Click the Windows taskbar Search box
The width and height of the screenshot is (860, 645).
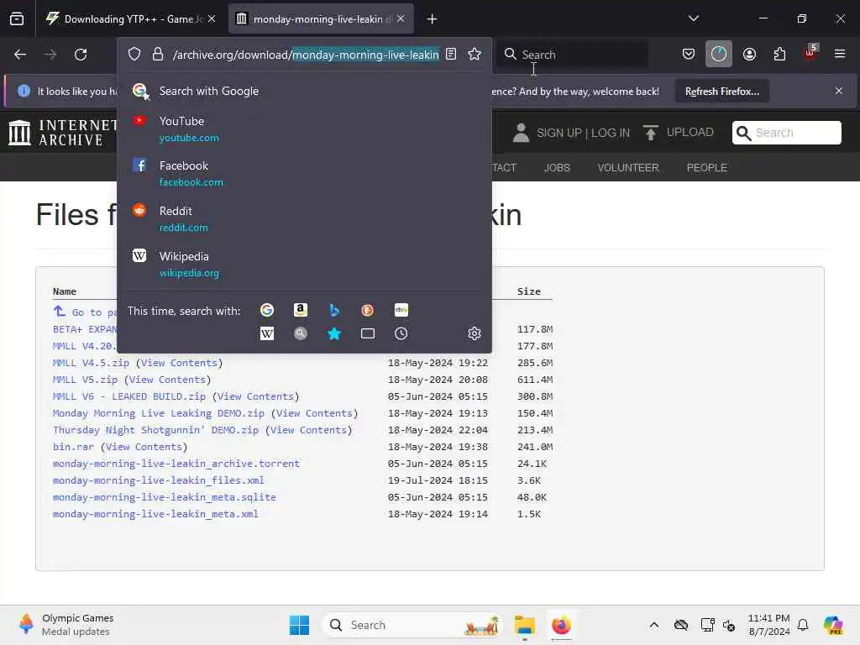412,625
